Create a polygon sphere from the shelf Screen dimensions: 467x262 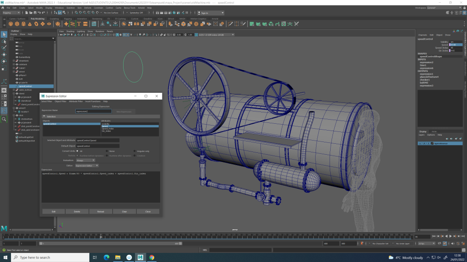(x=10, y=24)
